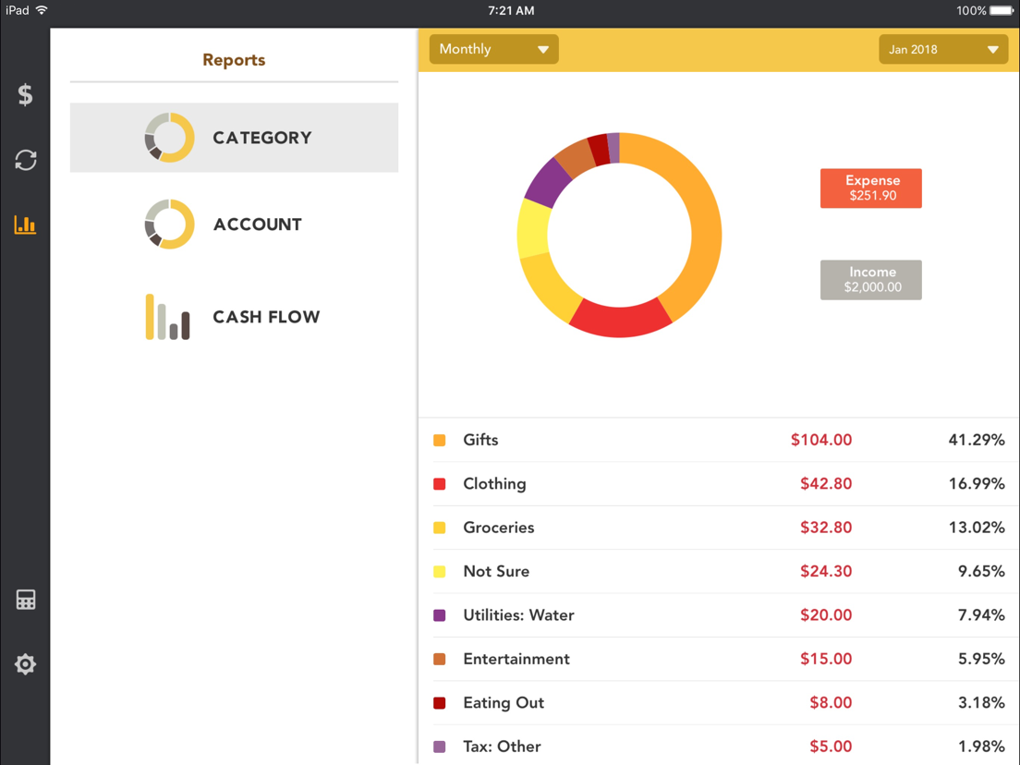Viewport: 1020px width, 765px height.
Task: Tap the Category donut chart icon
Action: click(169, 138)
